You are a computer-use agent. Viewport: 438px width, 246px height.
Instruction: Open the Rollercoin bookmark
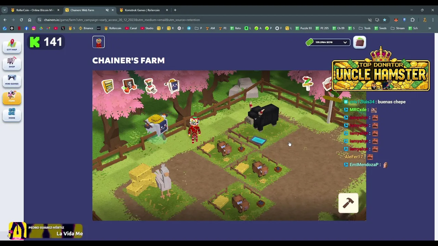pyautogui.click(x=113, y=28)
